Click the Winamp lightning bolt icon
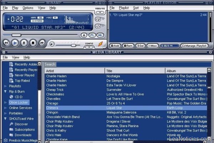The height and width of the screenshot is (143, 214). click(x=101, y=44)
